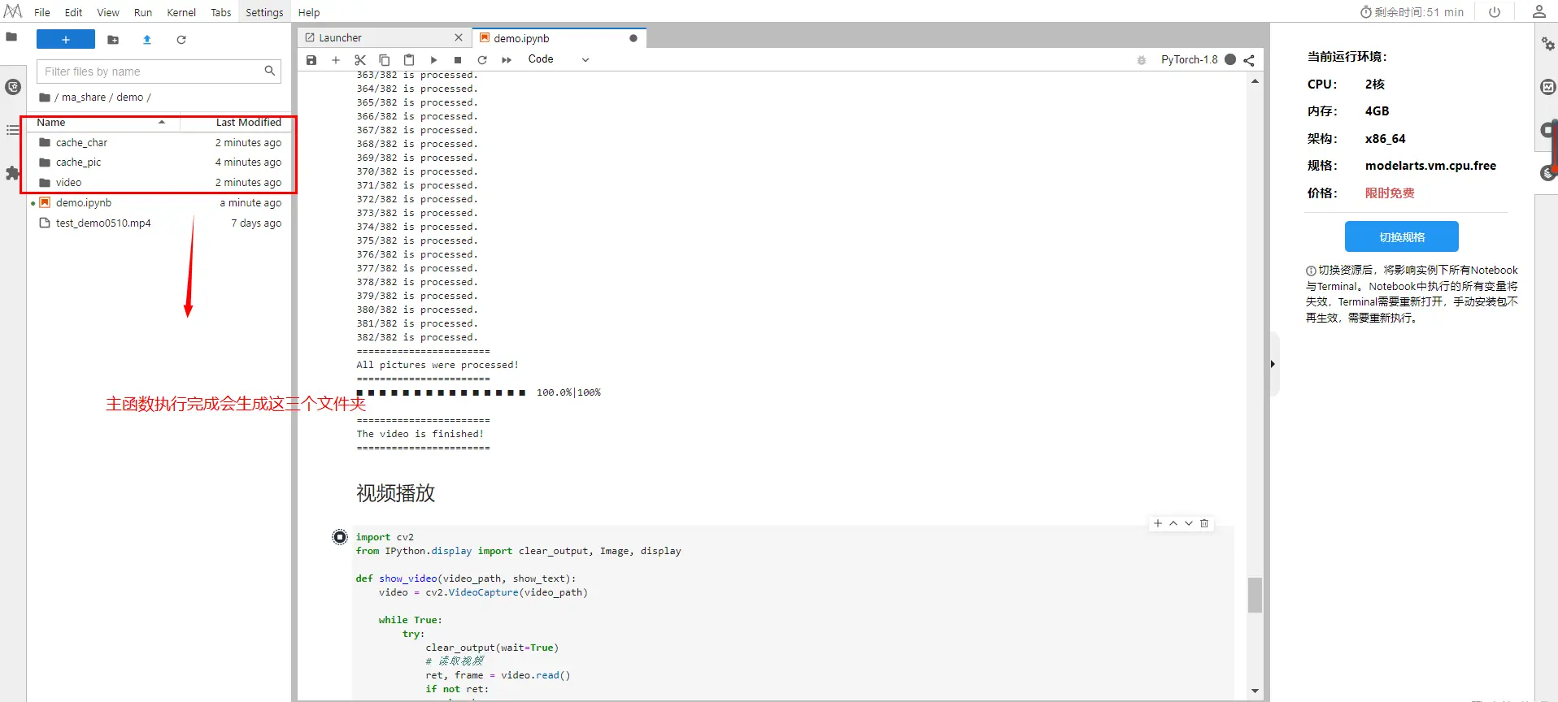Move cell down with the down chevron
Viewport: 1558px width, 702px height.
1189,524
